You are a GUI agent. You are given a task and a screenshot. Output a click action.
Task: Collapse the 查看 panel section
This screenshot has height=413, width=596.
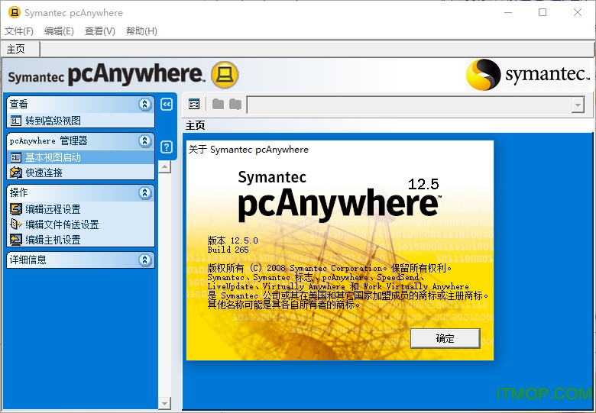tap(145, 104)
